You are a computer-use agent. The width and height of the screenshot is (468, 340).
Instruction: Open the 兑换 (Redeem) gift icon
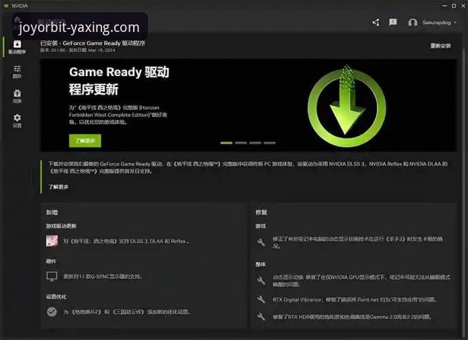[x=17, y=96]
